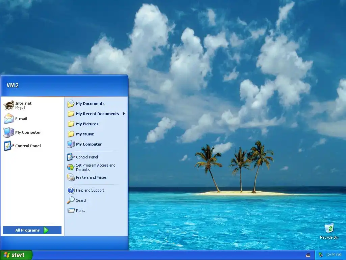Open Mypal Internet browser from pinned list
Image resolution: width=346 pixels, height=260 pixels.
coord(32,105)
